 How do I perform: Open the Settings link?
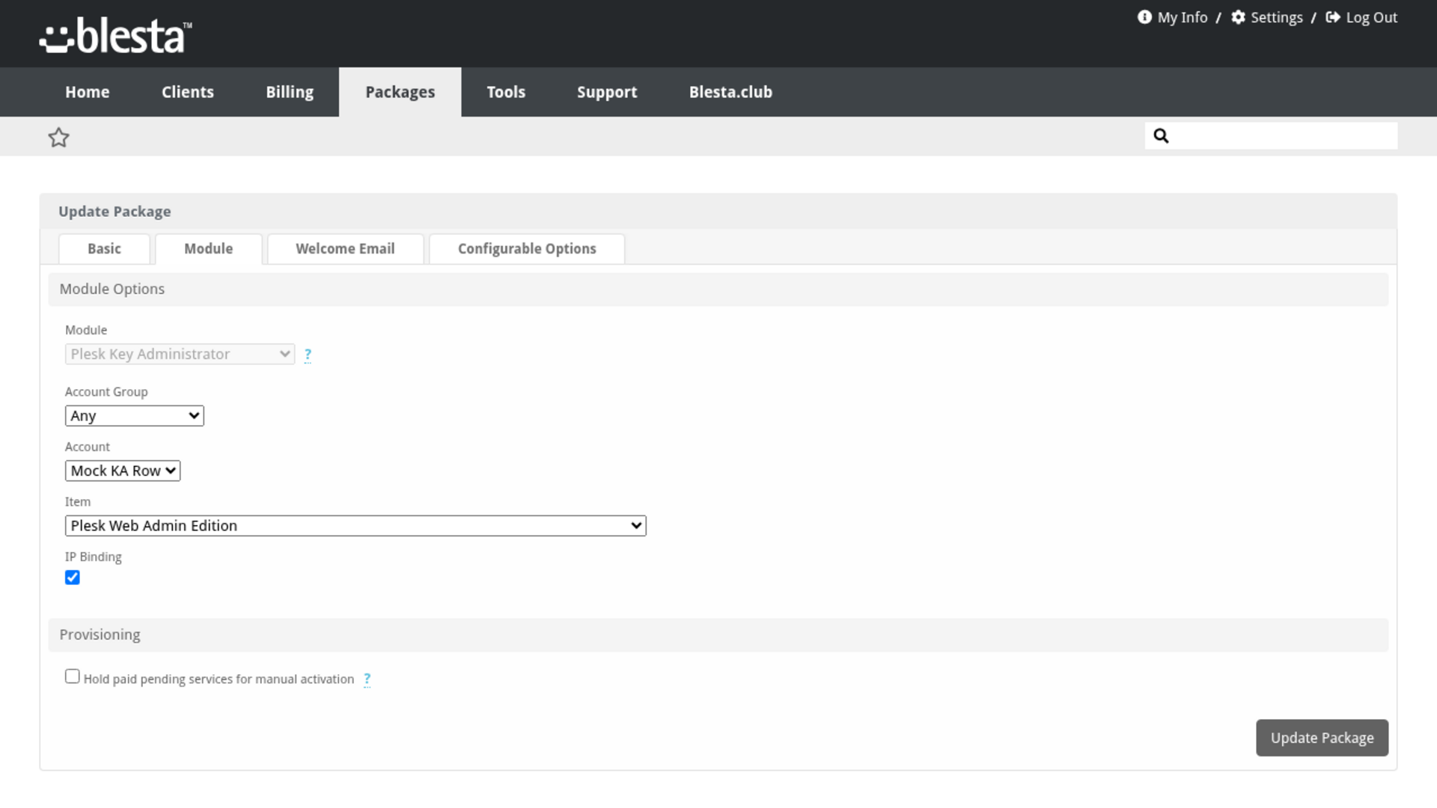[1277, 17]
